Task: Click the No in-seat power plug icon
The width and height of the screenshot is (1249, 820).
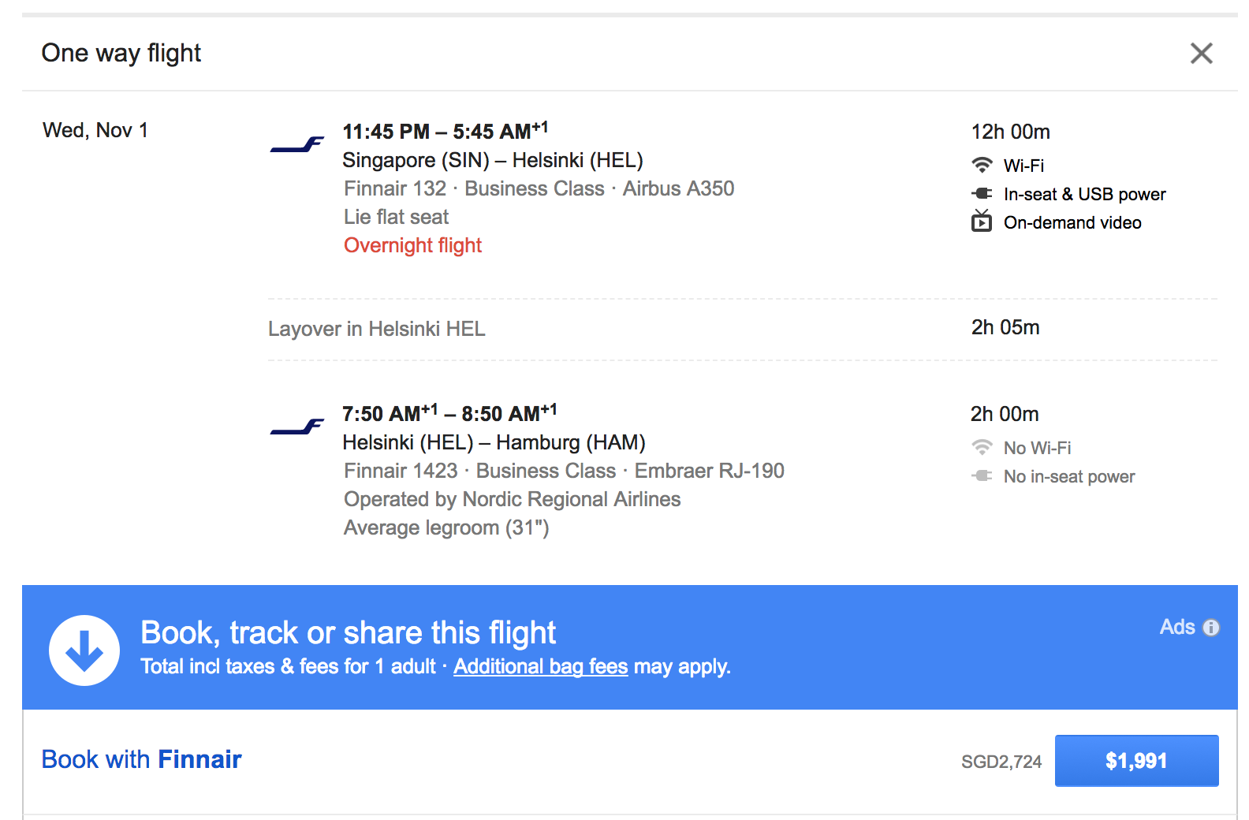Action: point(982,476)
